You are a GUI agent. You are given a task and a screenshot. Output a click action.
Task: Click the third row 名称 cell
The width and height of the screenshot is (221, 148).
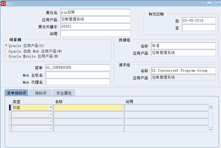(x=89, y=122)
